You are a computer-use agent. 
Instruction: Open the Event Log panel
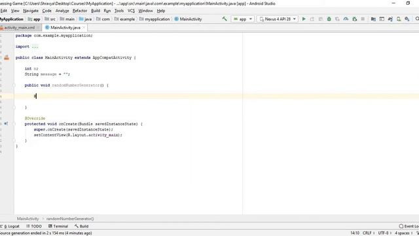click(x=409, y=226)
